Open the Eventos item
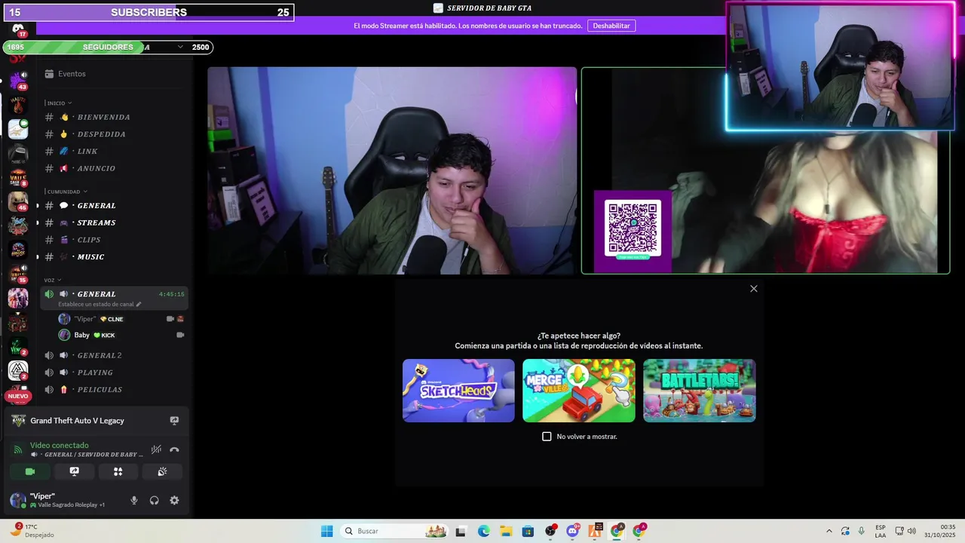 coord(114,74)
